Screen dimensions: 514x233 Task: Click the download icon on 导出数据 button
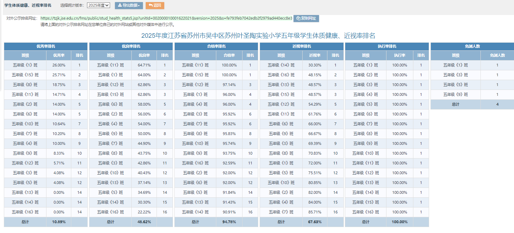coord(120,6)
